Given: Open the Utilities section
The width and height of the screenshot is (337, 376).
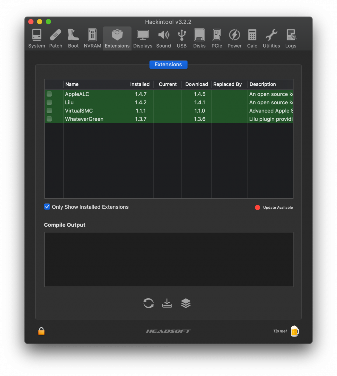Looking at the screenshot, I should tap(271, 39).
